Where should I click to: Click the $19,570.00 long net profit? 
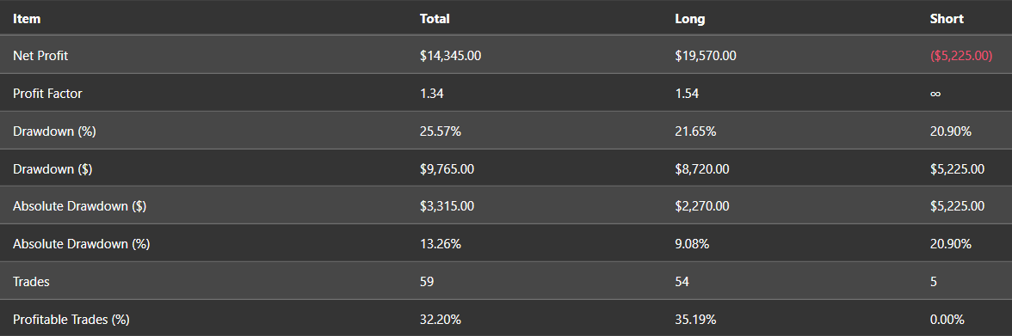[x=706, y=56]
